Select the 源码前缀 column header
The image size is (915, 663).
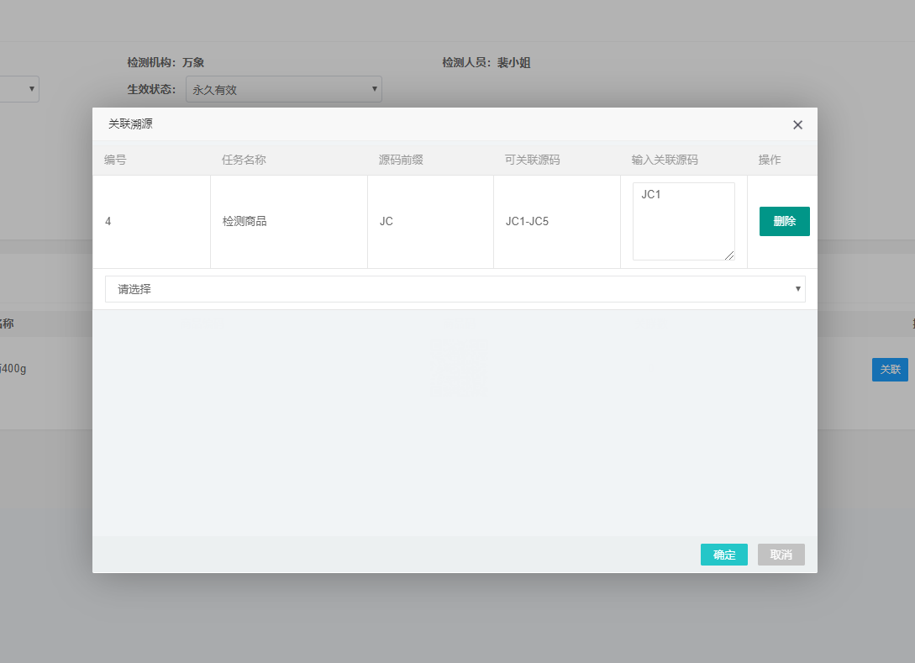point(401,160)
